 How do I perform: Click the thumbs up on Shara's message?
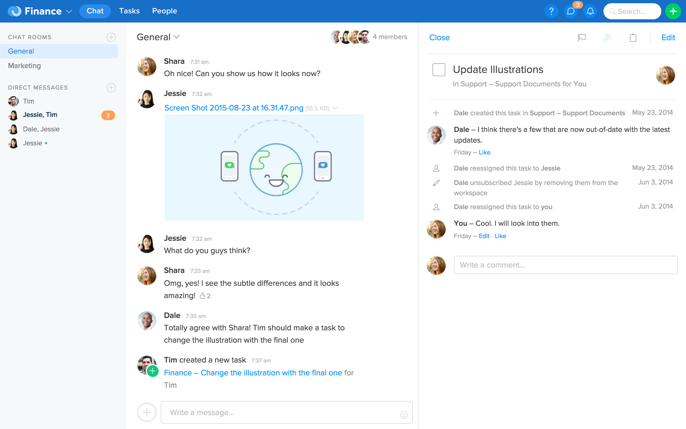[x=202, y=296]
